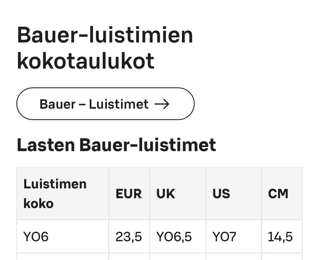Click the word Luistimen in the table header
The width and height of the screenshot is (319, 260).
[x=55, y=184]
